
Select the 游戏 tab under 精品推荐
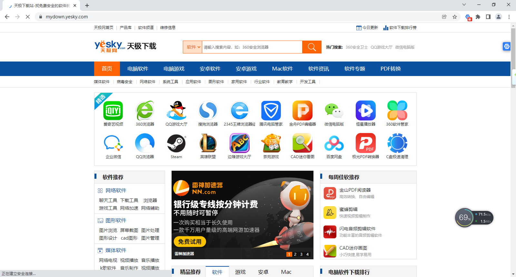[240, 272]
